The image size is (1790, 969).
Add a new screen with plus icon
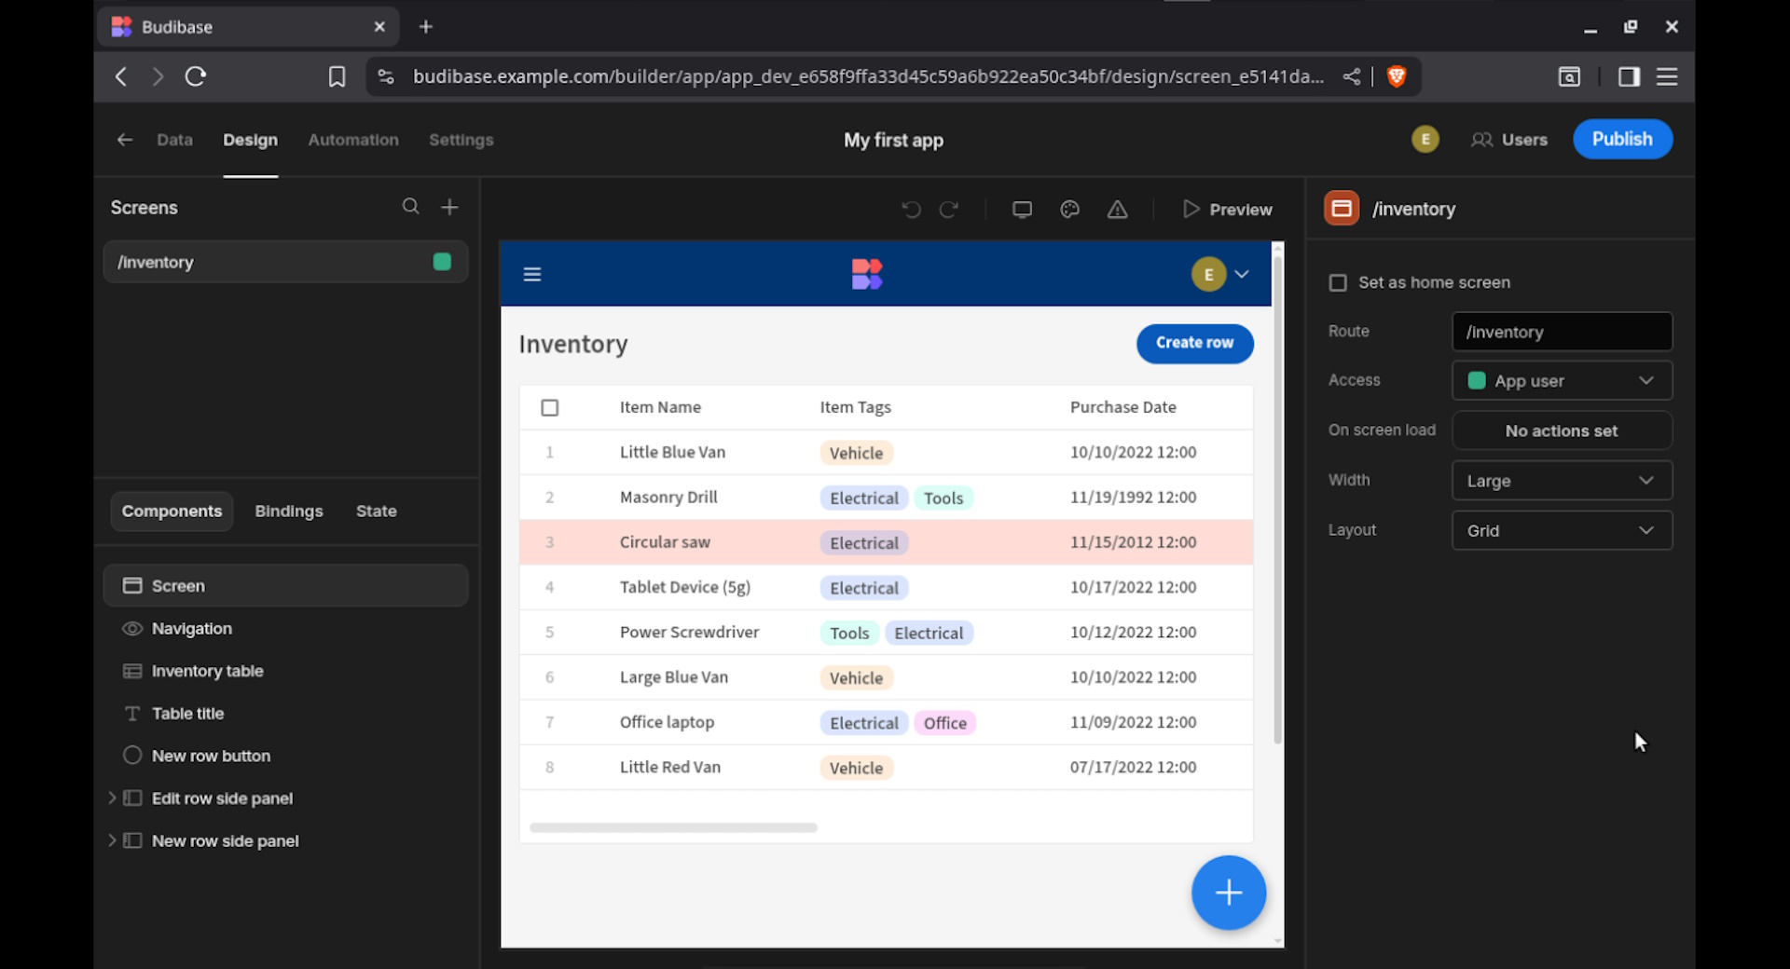pyautogui.click(x=449, y=207)
